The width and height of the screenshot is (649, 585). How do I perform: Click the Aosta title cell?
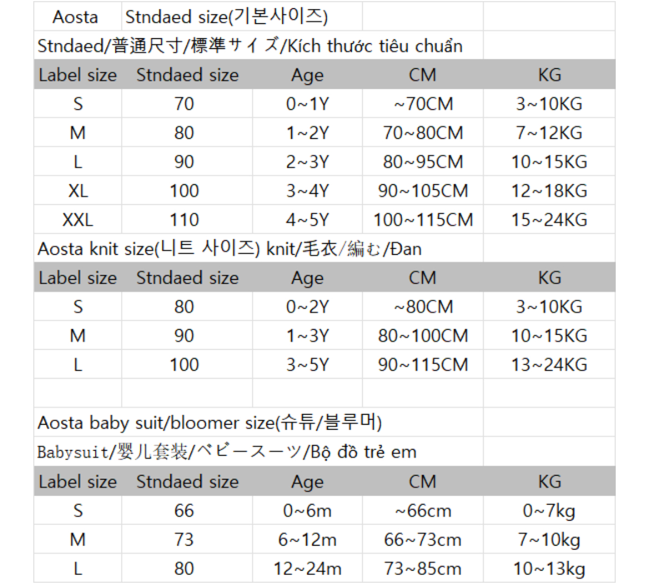(x=75, y=17)
